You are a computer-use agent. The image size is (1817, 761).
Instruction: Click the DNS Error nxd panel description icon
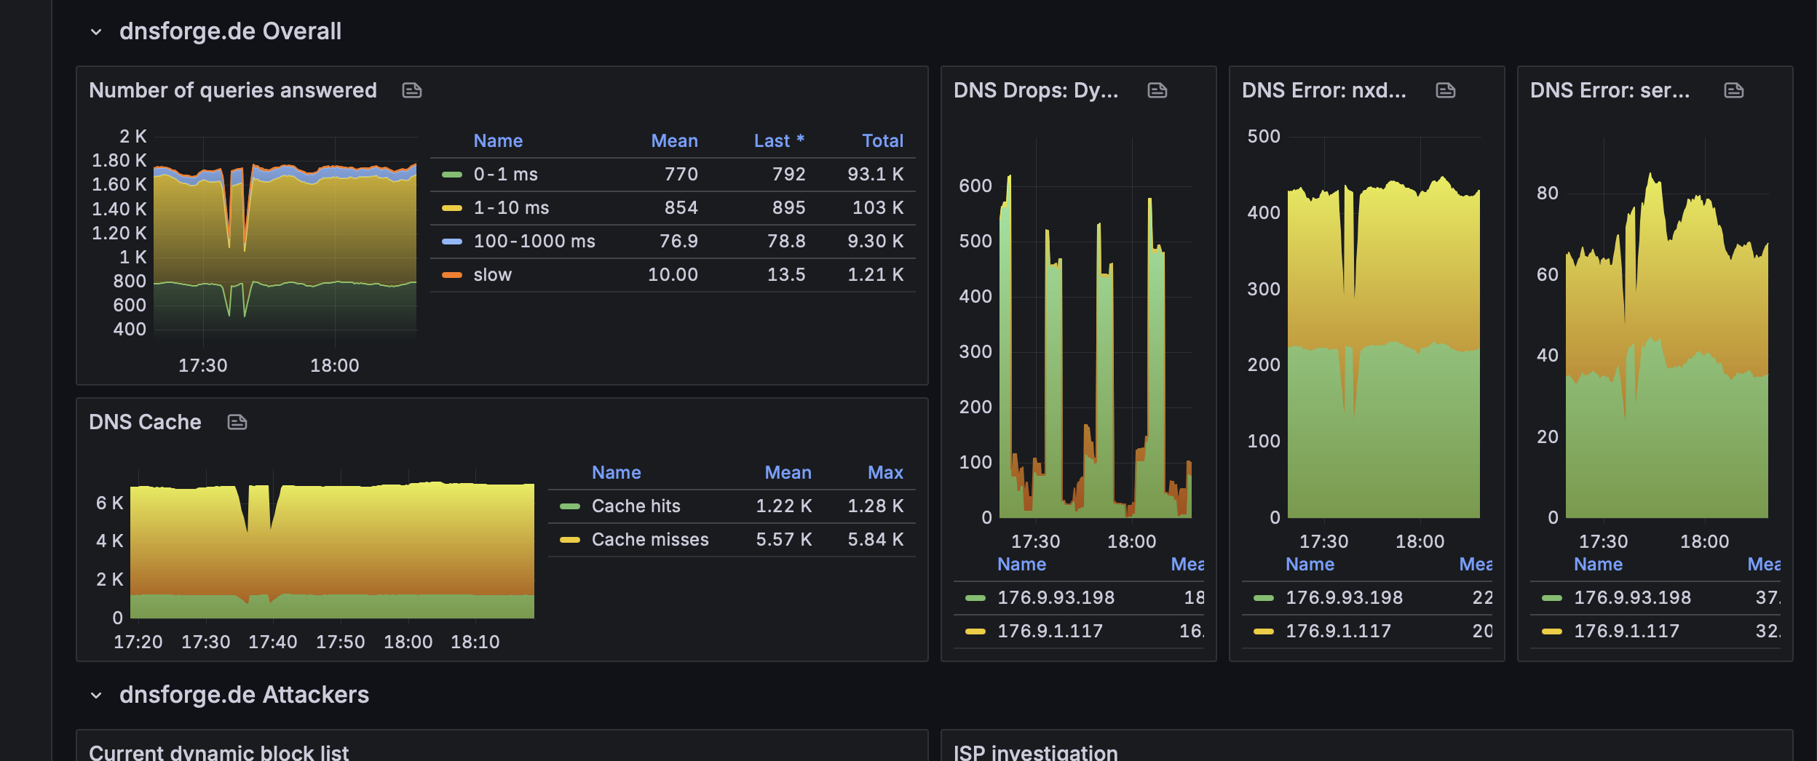1446,90
